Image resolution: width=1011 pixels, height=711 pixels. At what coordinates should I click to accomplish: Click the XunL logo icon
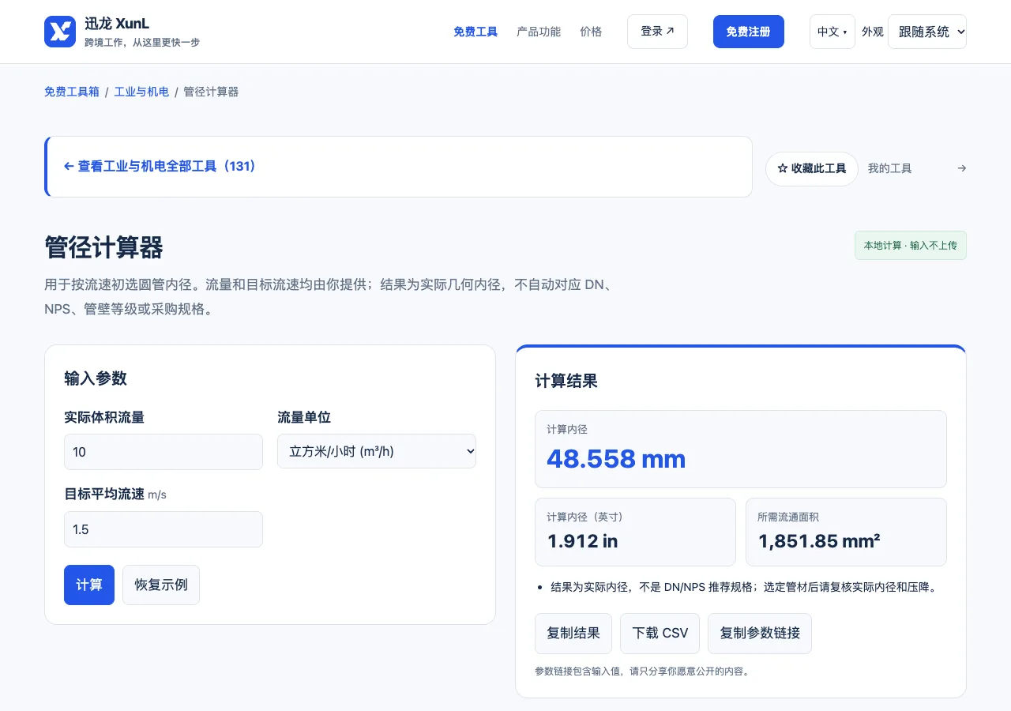[x=60, y=32]
